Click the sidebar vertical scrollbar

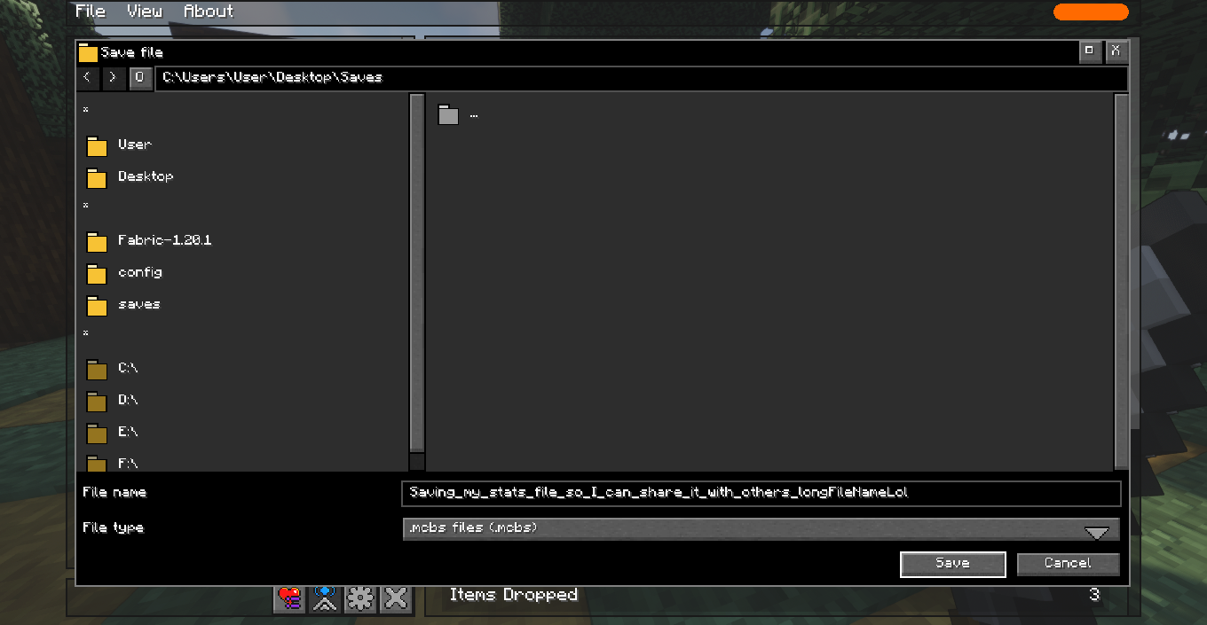[x=417, y=275]
